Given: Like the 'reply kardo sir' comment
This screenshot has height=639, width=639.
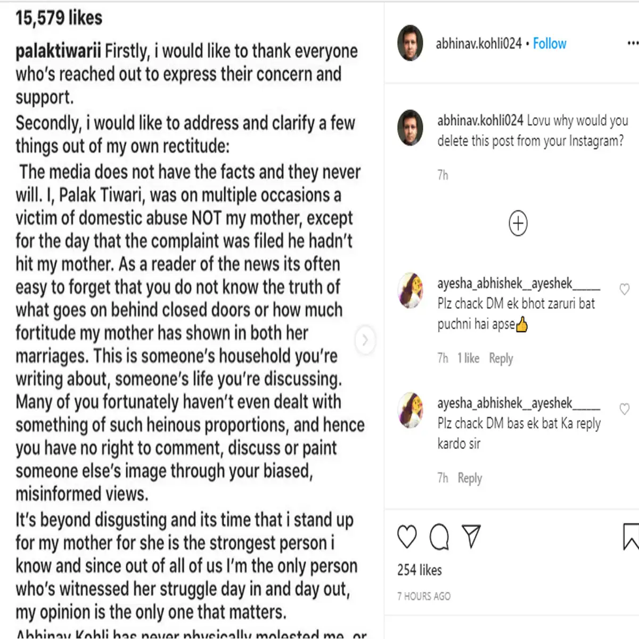Looking at the screenshot, I should click(625, 409).
